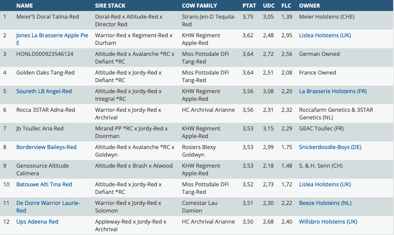Viewport: 394px width, 235px height.
Task: Click the OWNER column header
Action: point(309,6)
